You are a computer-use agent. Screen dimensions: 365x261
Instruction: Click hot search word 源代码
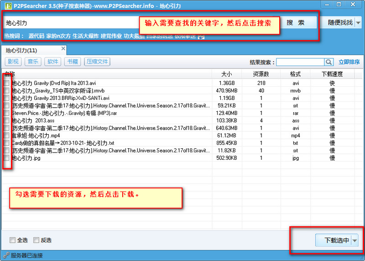[x=36, y=36]
